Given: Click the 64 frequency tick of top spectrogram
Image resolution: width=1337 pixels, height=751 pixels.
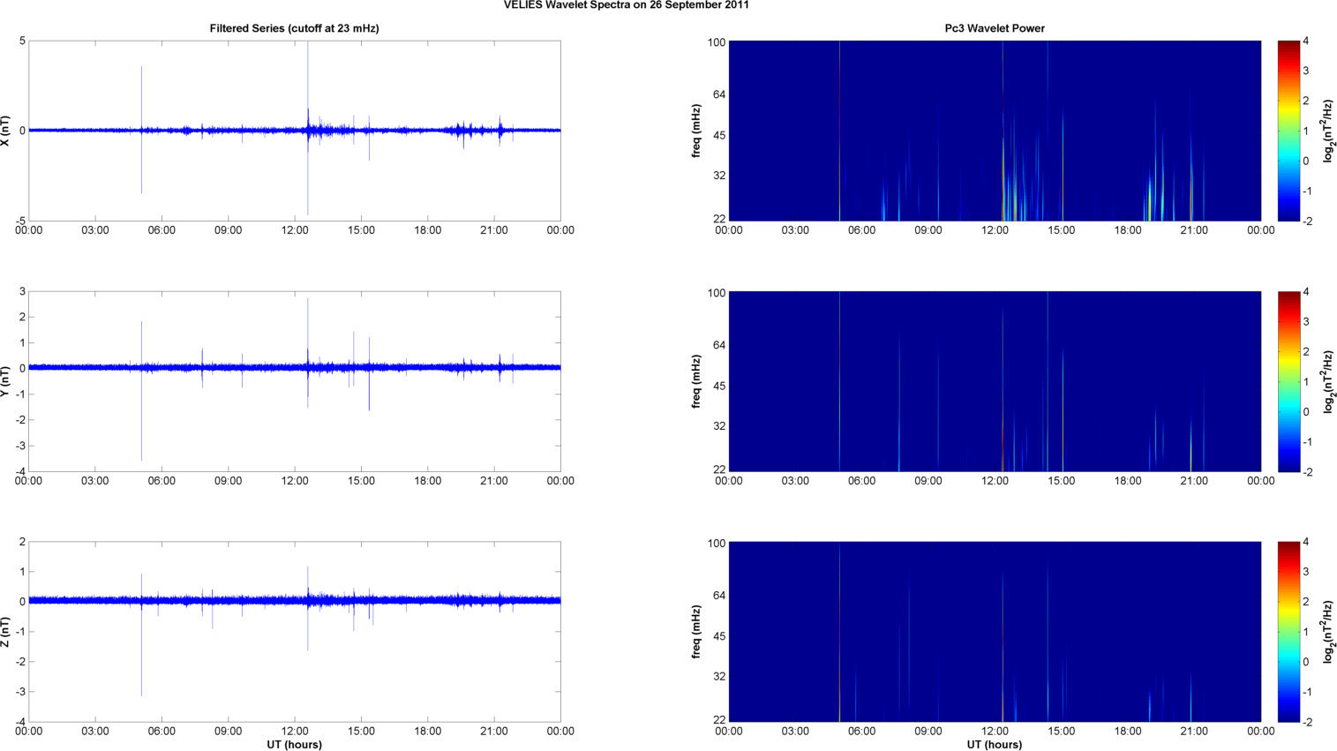Looking at the screenshot, I should 720,94.
